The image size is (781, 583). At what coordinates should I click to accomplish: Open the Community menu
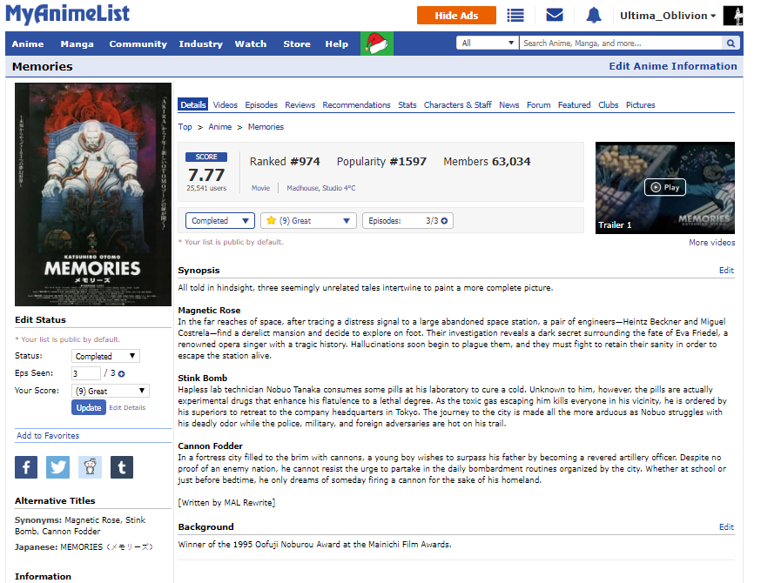[138, 44]
